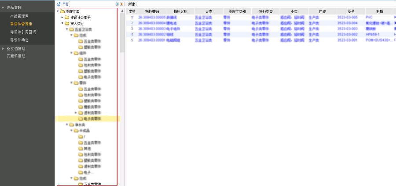The height and width of the screenshot is (186, 396).
Task: Select the 按设计类型分 folder
Action: (81, 17)
